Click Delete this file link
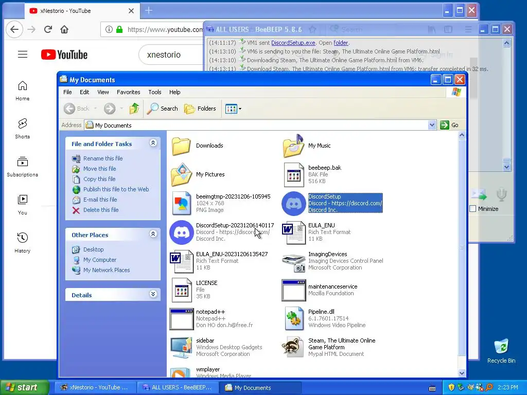 pos(101,210)
